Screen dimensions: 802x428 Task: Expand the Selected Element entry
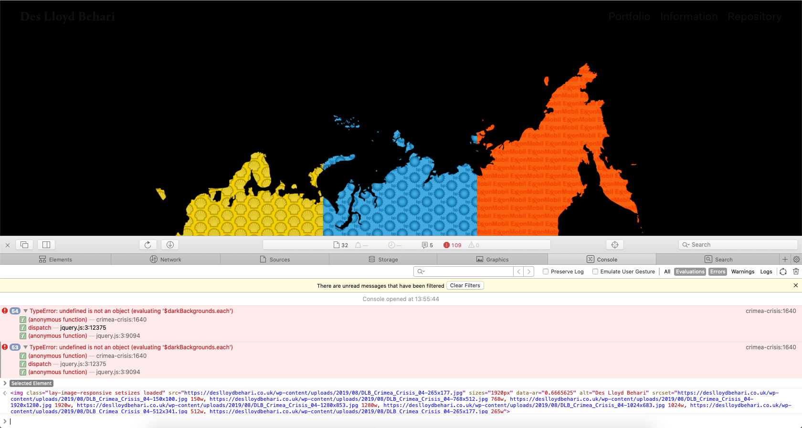coord(5,383)
